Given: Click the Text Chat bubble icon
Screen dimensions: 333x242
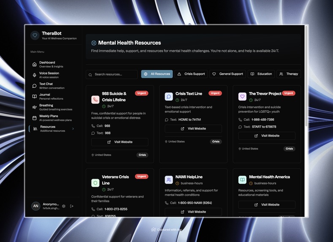Looking at the screenshot, I should (x=35, y=86).
